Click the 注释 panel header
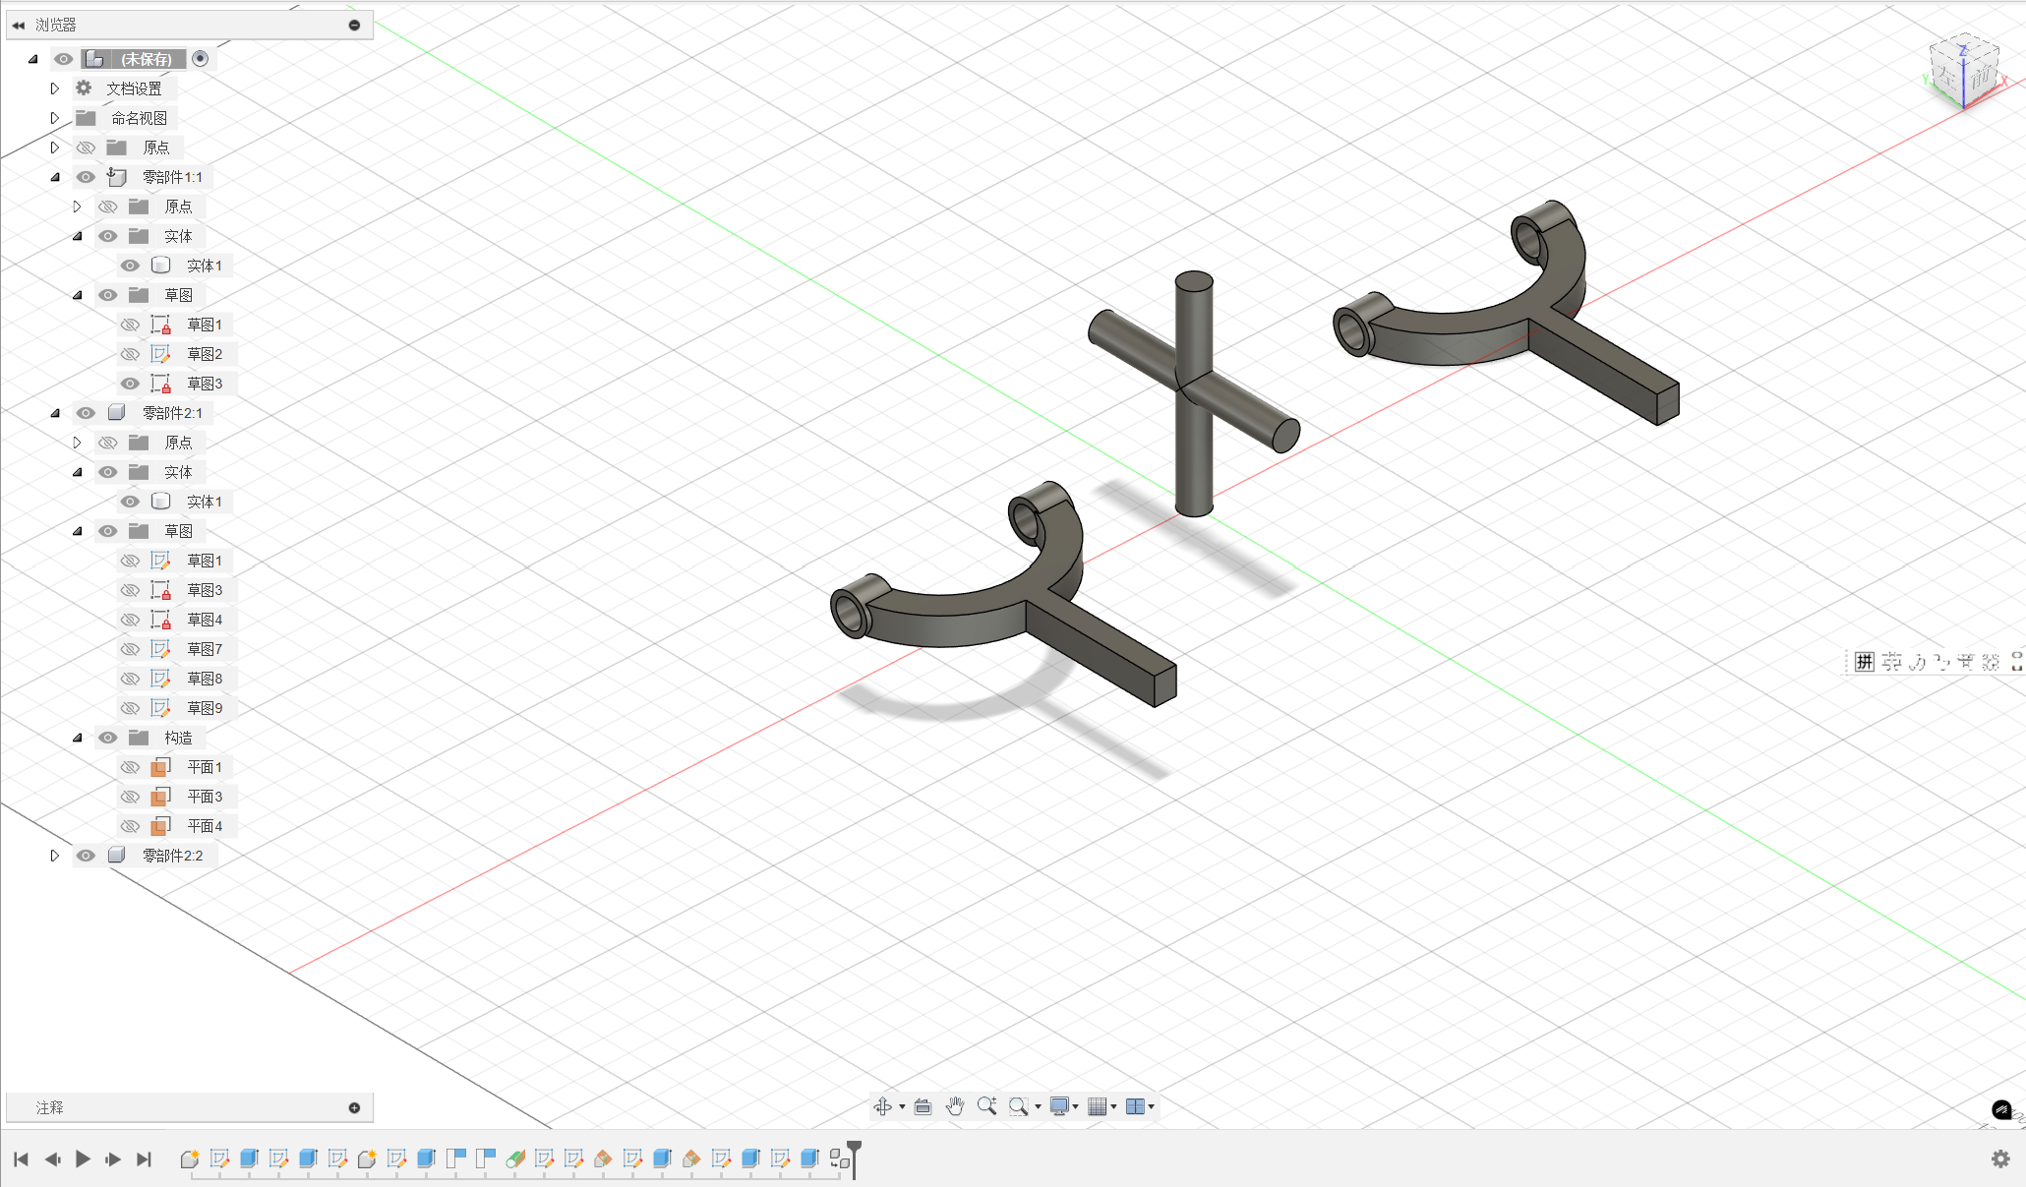 click(x=189, y=1107)
